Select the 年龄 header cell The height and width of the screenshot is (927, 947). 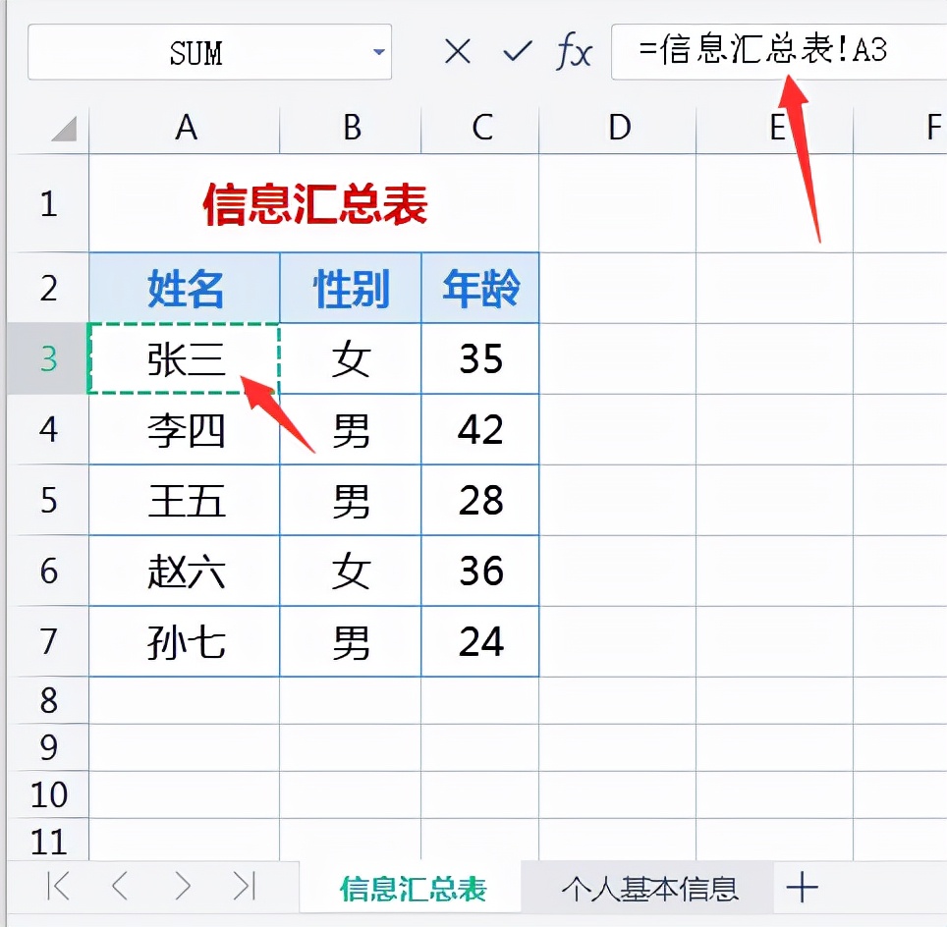[x=479, y=288]
